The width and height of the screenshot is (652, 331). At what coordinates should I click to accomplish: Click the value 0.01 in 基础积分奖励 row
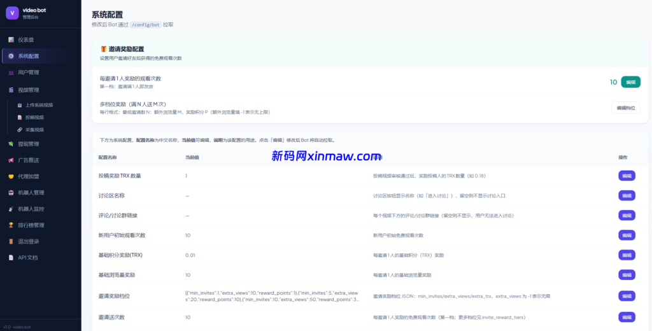(x=190, y=255)
